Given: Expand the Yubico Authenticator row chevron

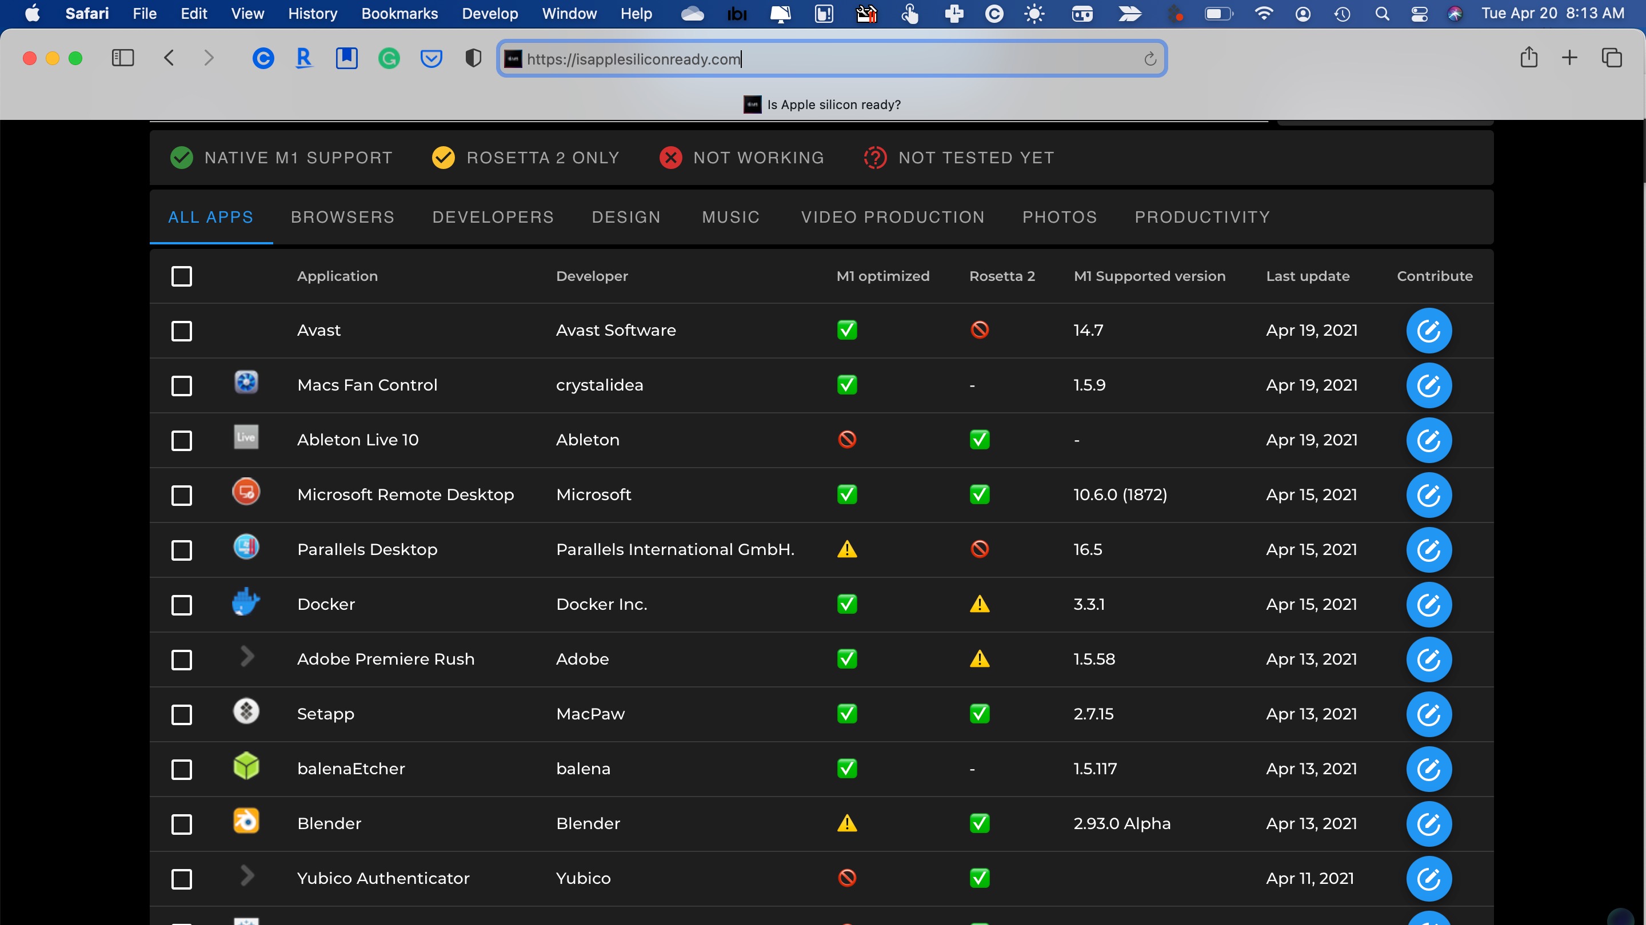Looking at the screenshot, I should click(247, 876).
